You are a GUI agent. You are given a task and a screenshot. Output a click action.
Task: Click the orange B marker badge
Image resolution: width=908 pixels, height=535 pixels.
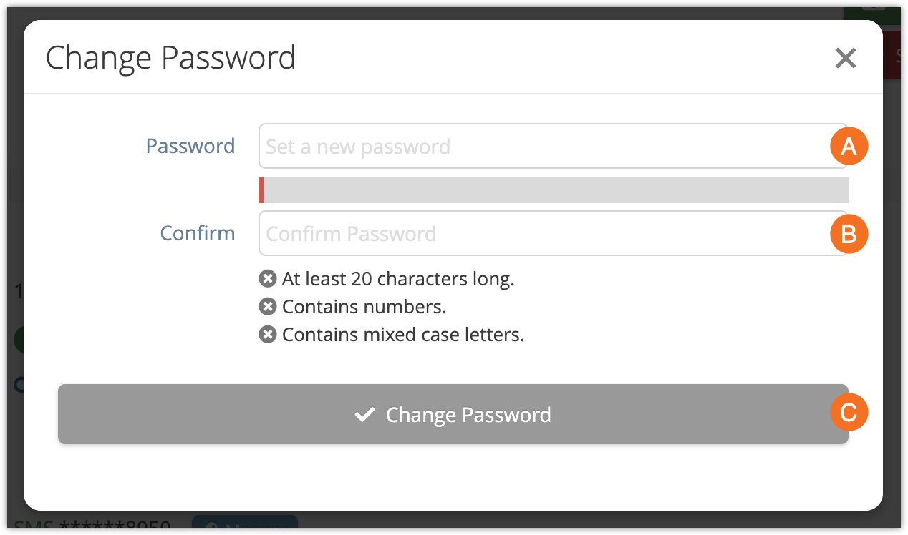(x=849, y=234)
